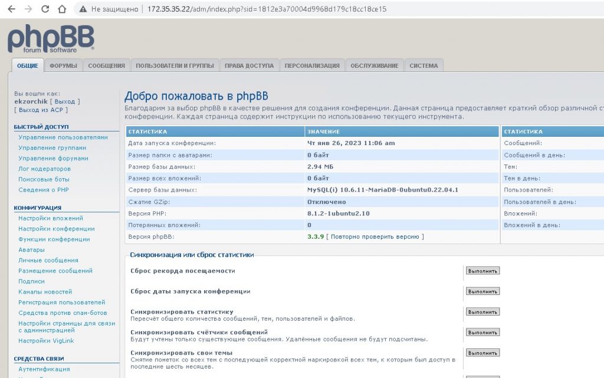The image size is (604, 378).
Task: Select the СИСТЕМА tab
Action: point(424,66)
